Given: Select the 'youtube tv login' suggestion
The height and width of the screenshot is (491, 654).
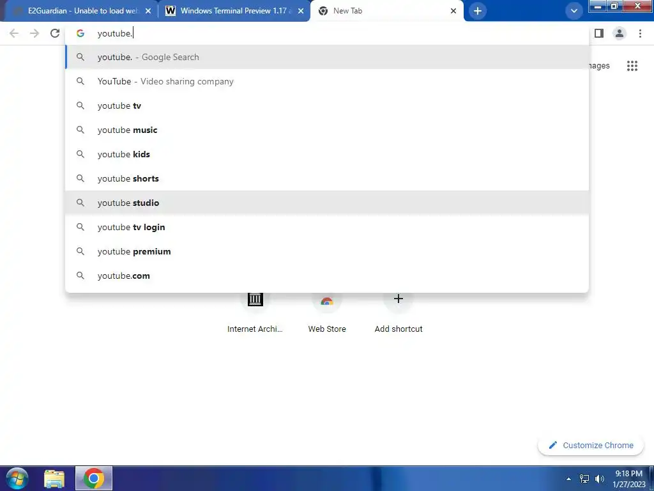Looking at the screenshot, I should [327, 227].
